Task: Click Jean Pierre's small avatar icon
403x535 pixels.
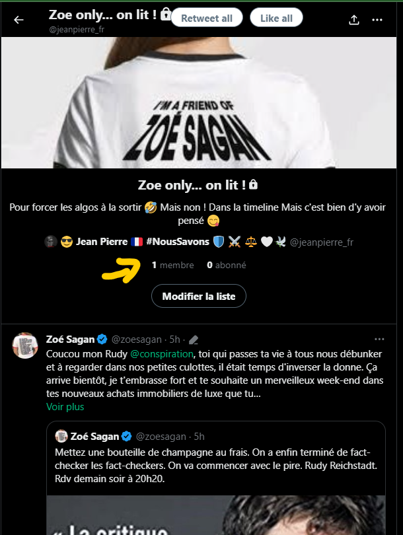Action: tap(50, 242)
